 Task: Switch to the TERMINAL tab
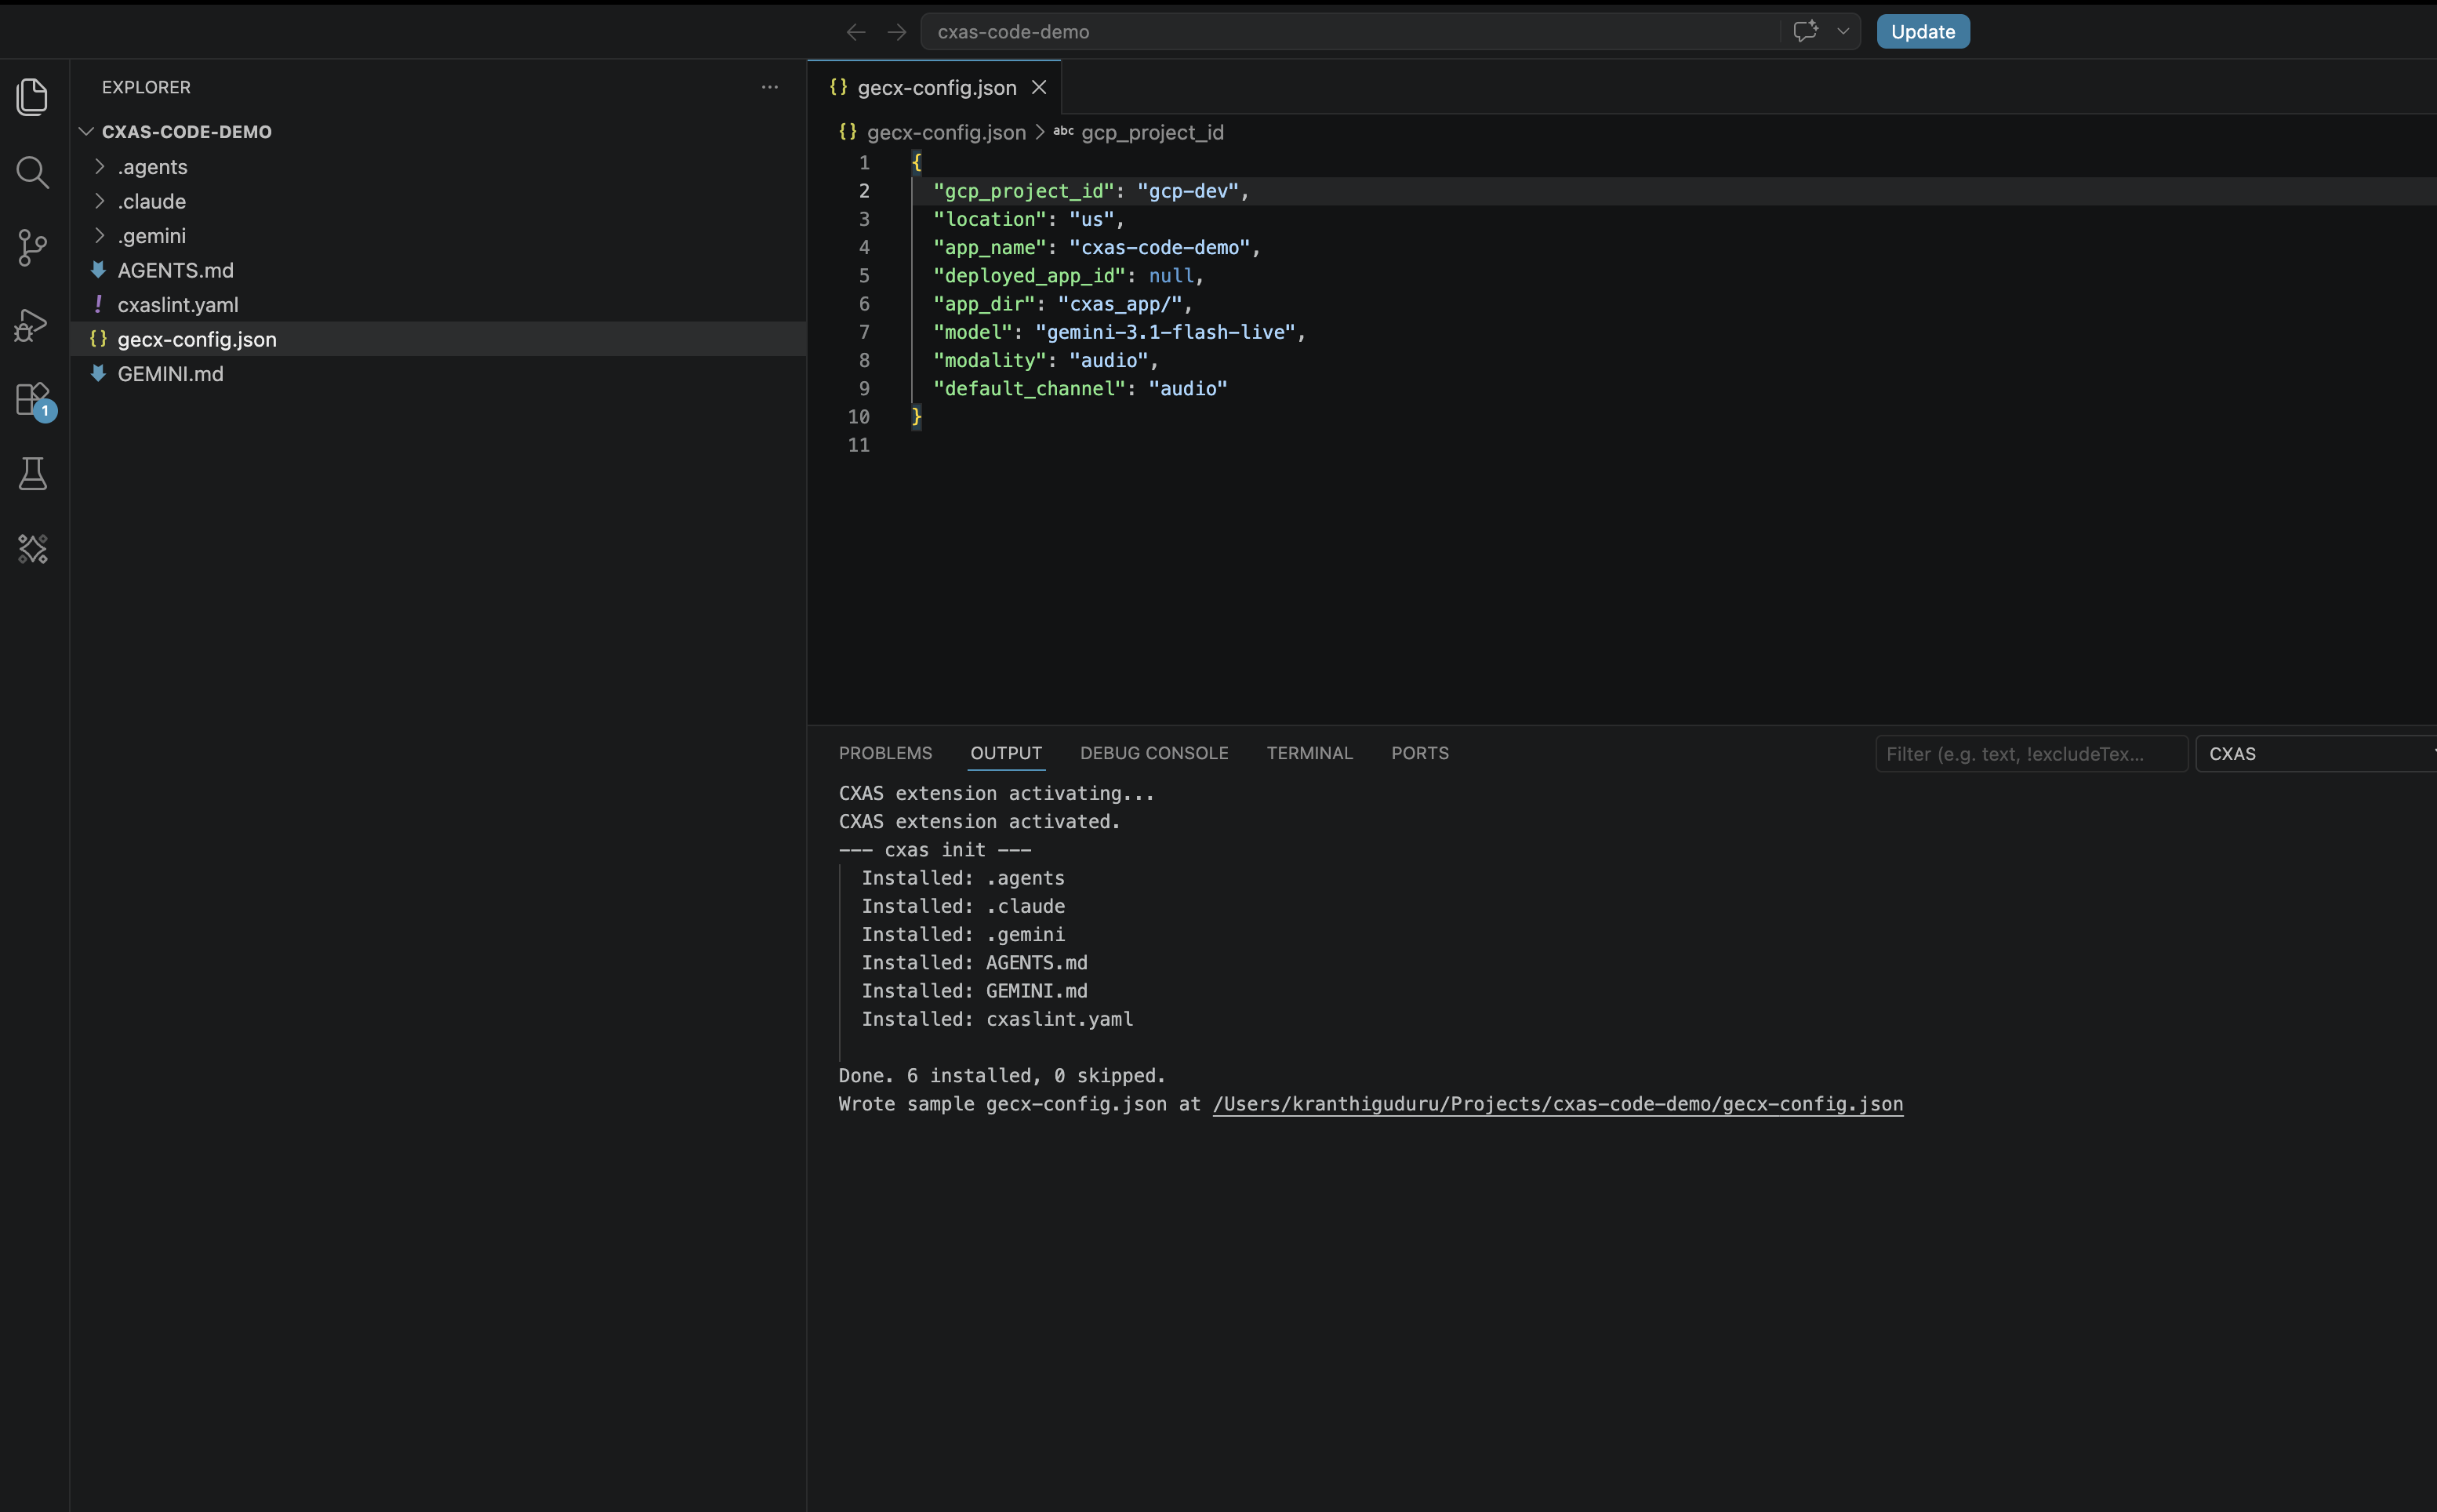pos(1309,753)
